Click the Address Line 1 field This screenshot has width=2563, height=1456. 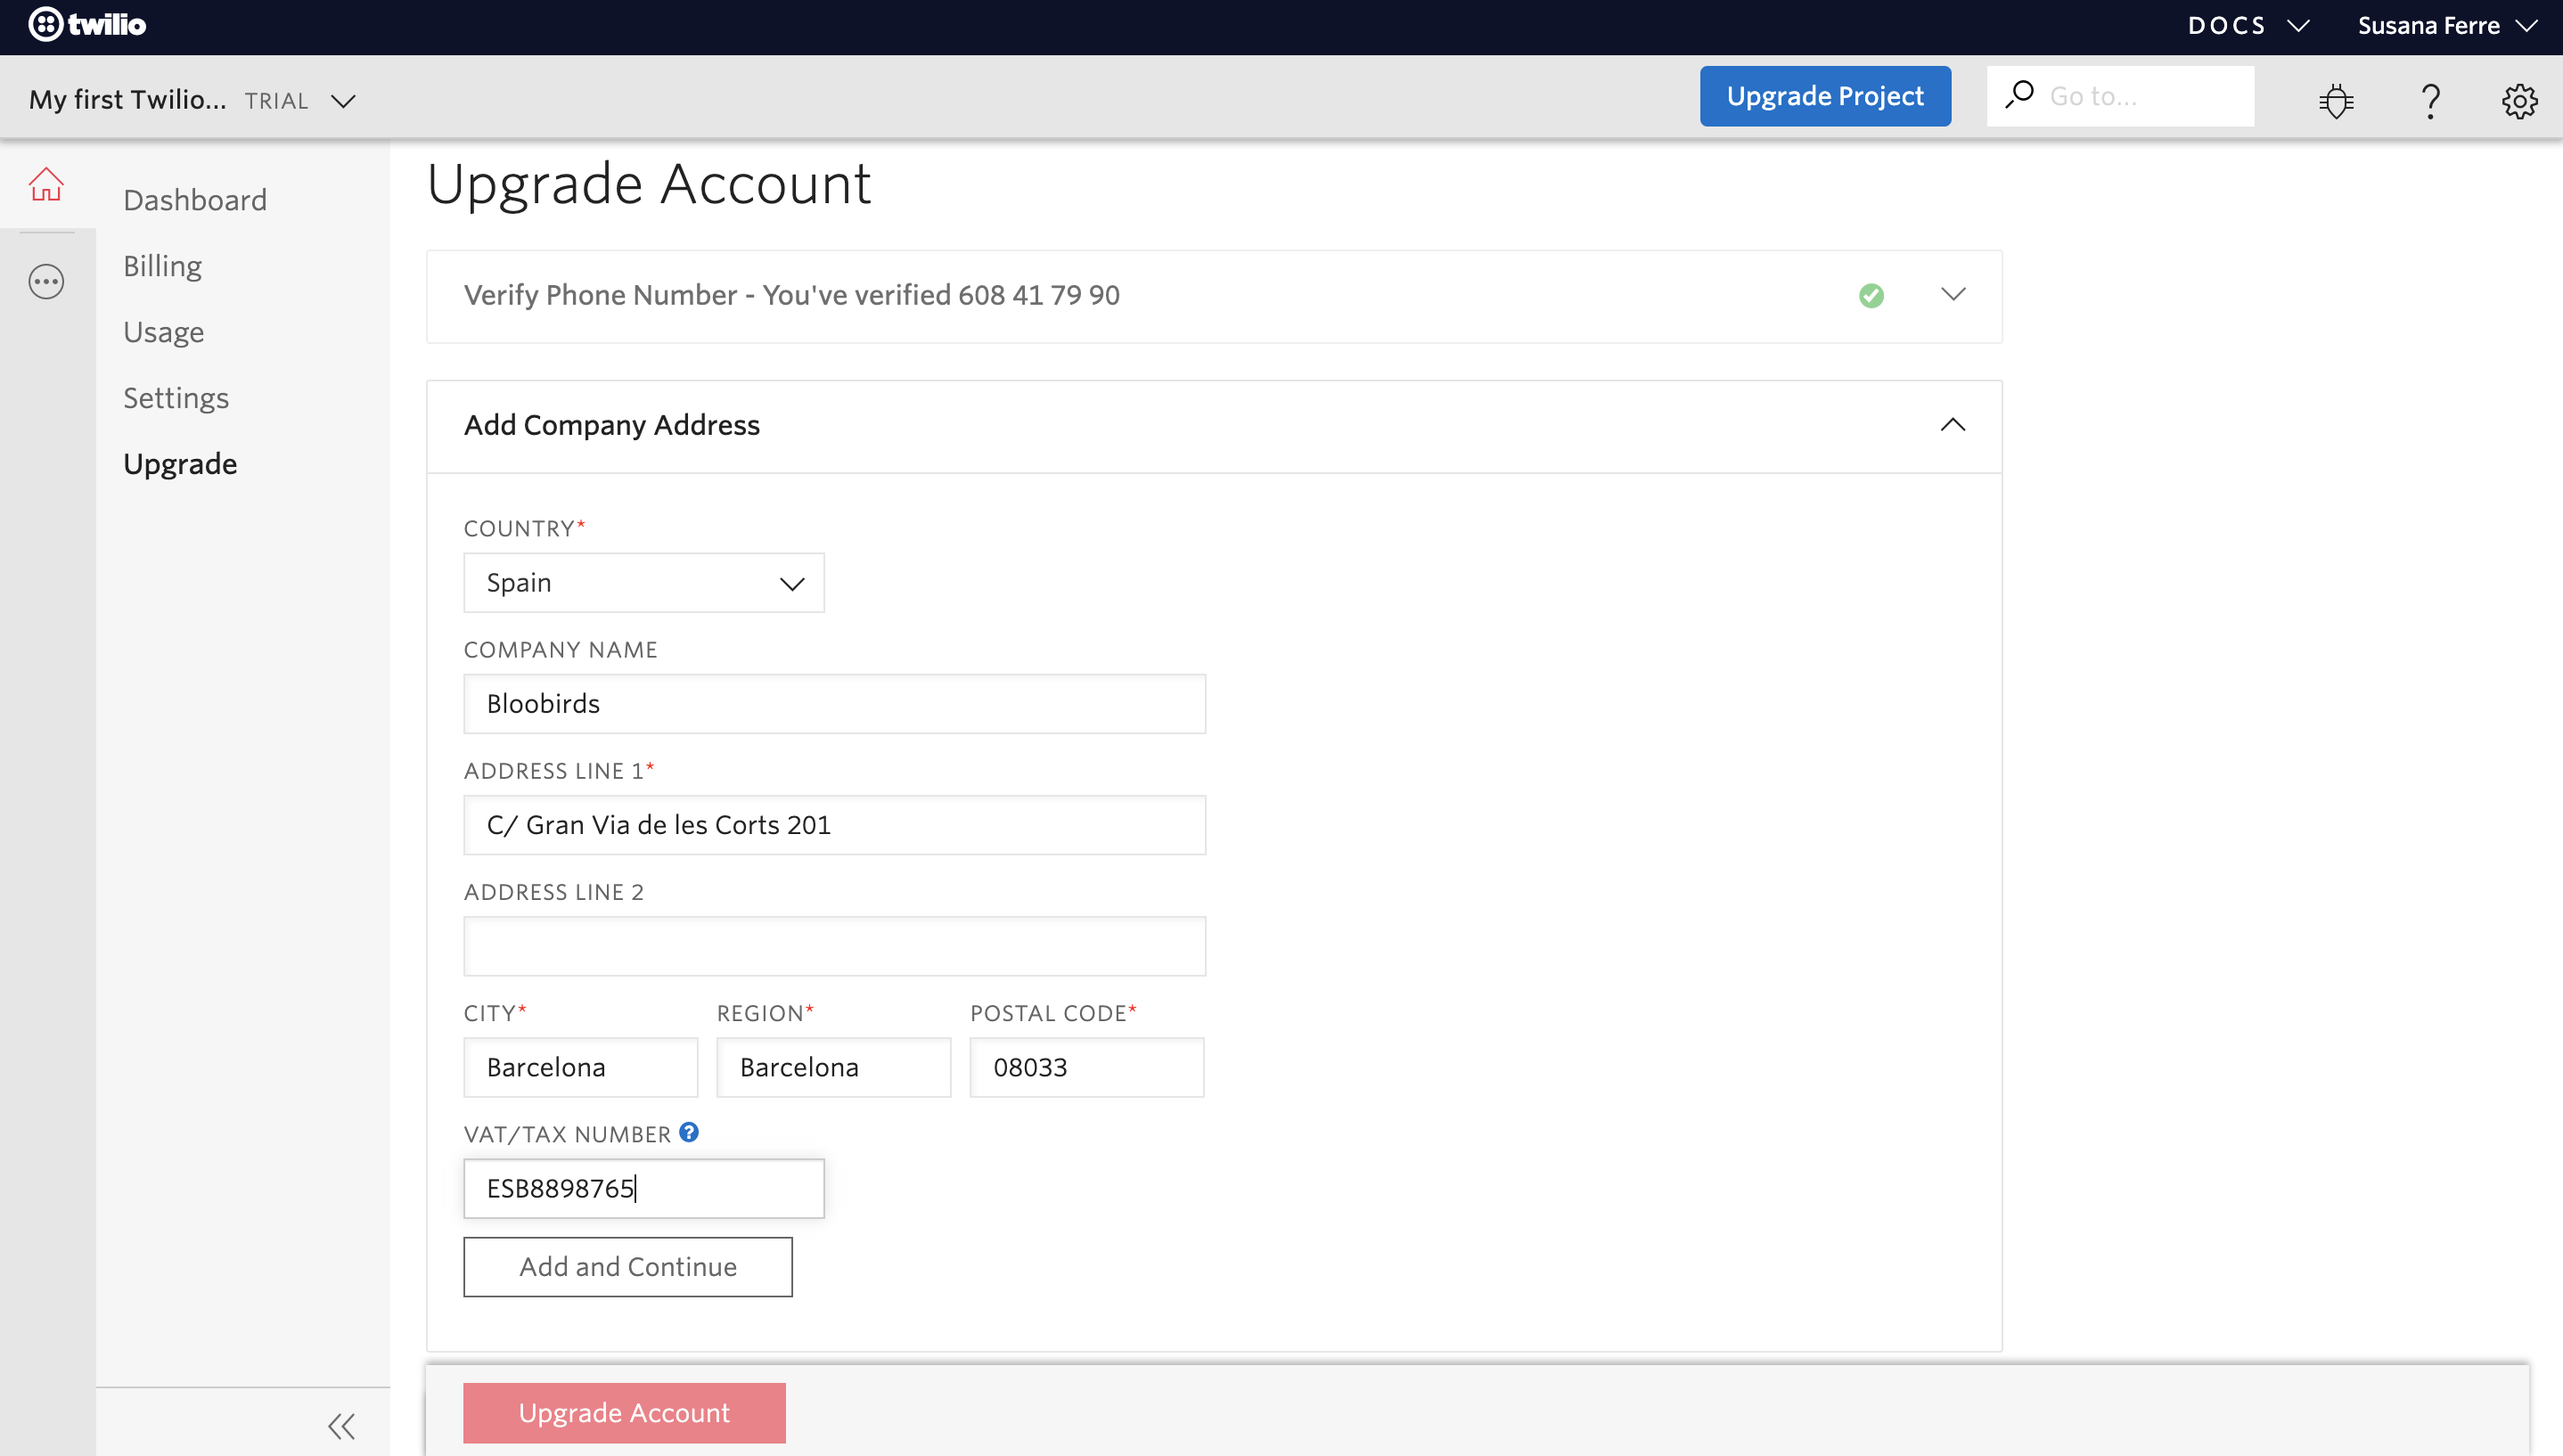[x=834, y=825]
